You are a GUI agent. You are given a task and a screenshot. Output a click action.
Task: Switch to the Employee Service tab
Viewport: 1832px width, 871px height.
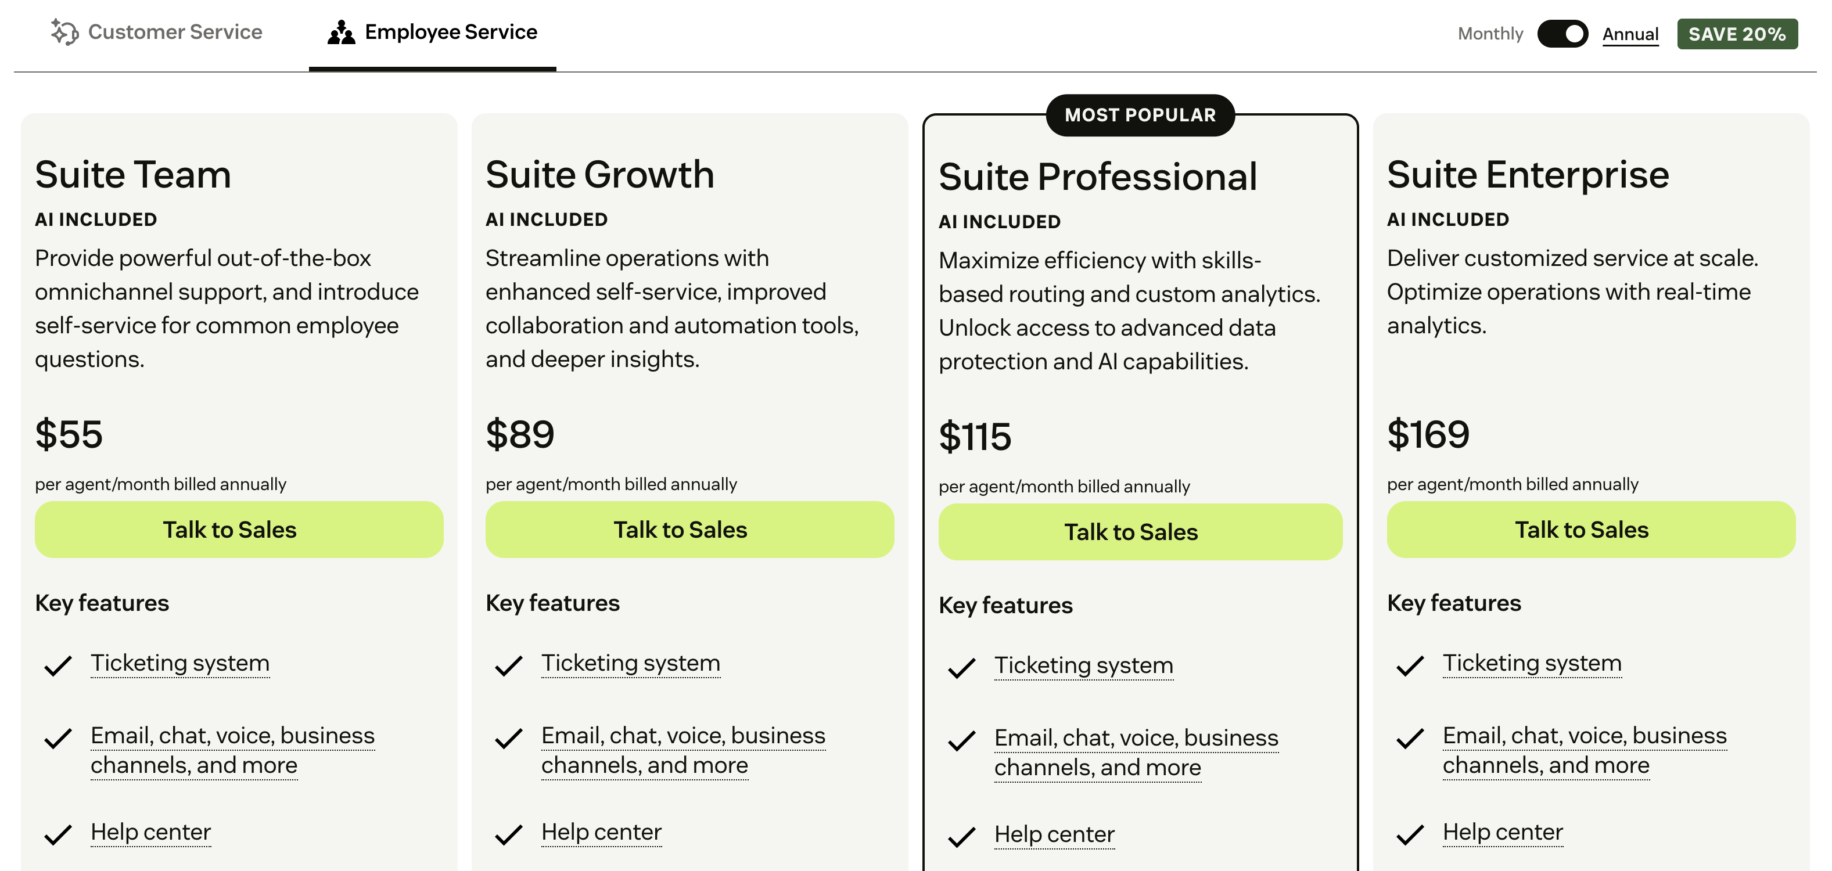click(450, 32)
